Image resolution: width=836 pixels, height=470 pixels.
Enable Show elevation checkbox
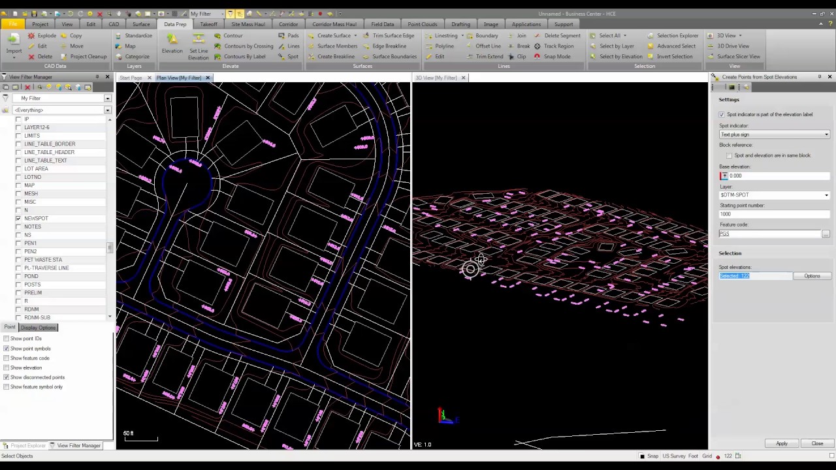(x=6, y=368)
